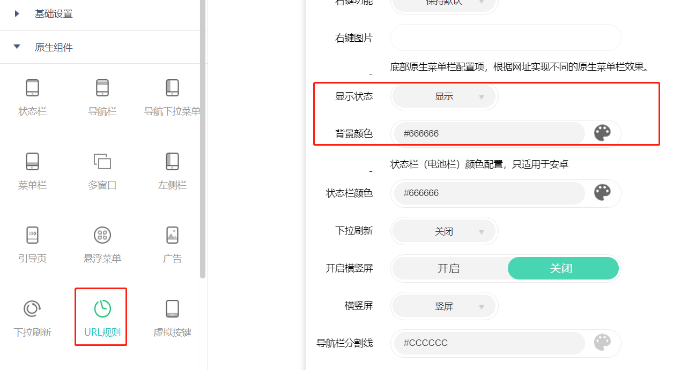Open palette for 状态栏颜色
The image size is (673, 370).
coord(602,193)
